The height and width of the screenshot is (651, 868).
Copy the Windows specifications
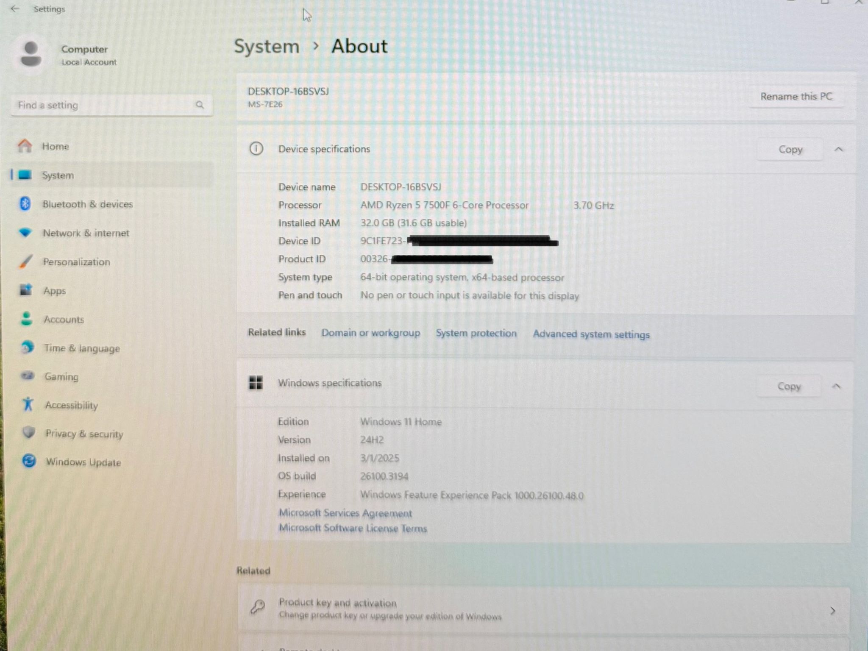click(789, 386)
